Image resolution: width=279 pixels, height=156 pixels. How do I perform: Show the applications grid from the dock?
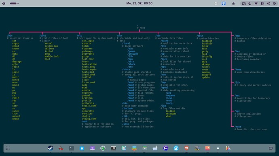(8, 148)
